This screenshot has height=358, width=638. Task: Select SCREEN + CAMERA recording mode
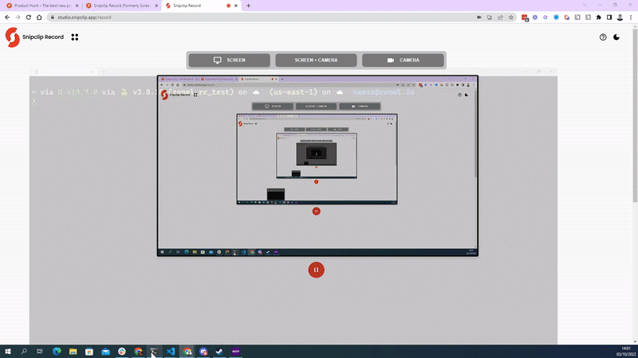coord(316,60)
